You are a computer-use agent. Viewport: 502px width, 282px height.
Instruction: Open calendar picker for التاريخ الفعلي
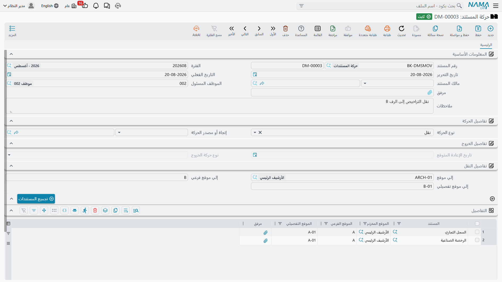(x=9, y=74)
